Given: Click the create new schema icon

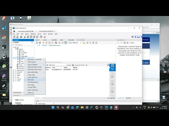Looking at the screenshot, I should tap(25, 37).
